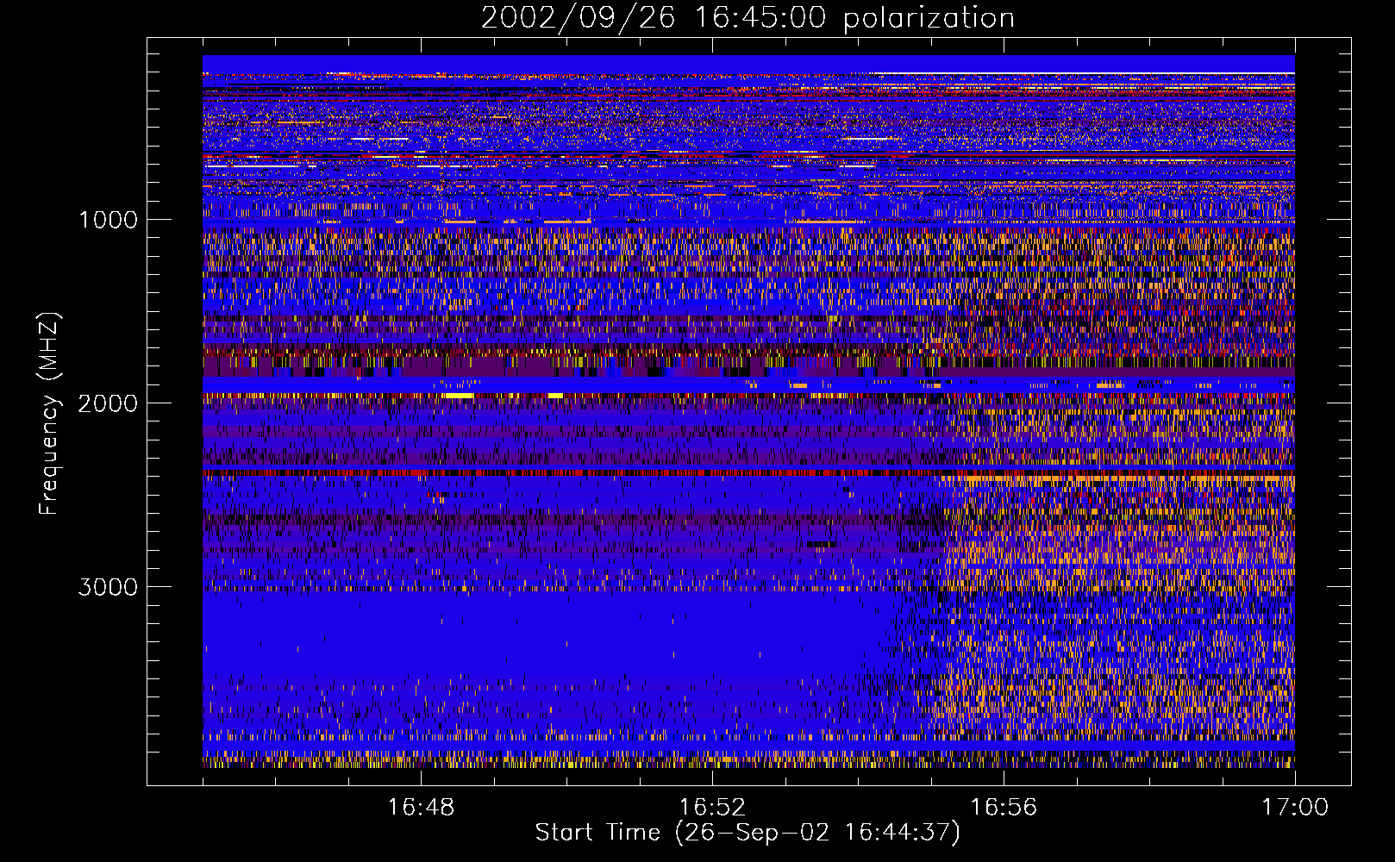The width and height of the screenshot is (1395, 862).
Task: Click the '1000' frequency axis label
Action: pos(108,220)
